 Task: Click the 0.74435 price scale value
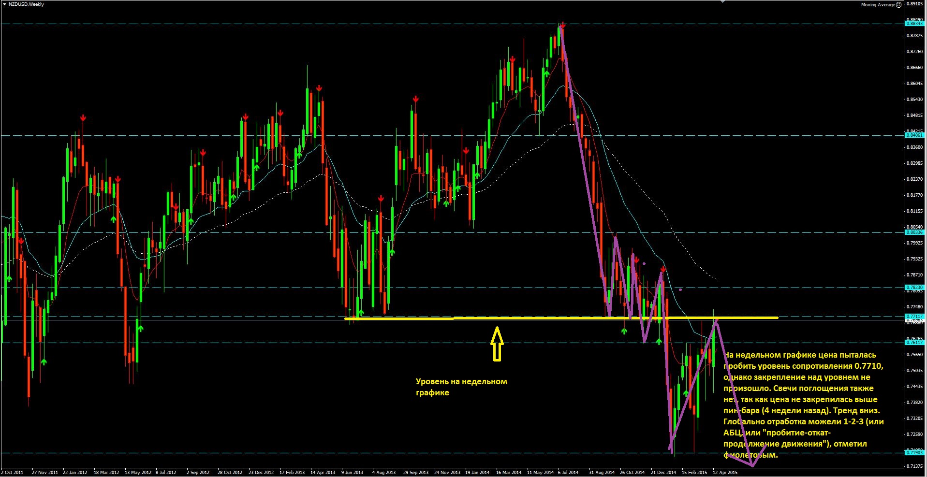(914, 387)
